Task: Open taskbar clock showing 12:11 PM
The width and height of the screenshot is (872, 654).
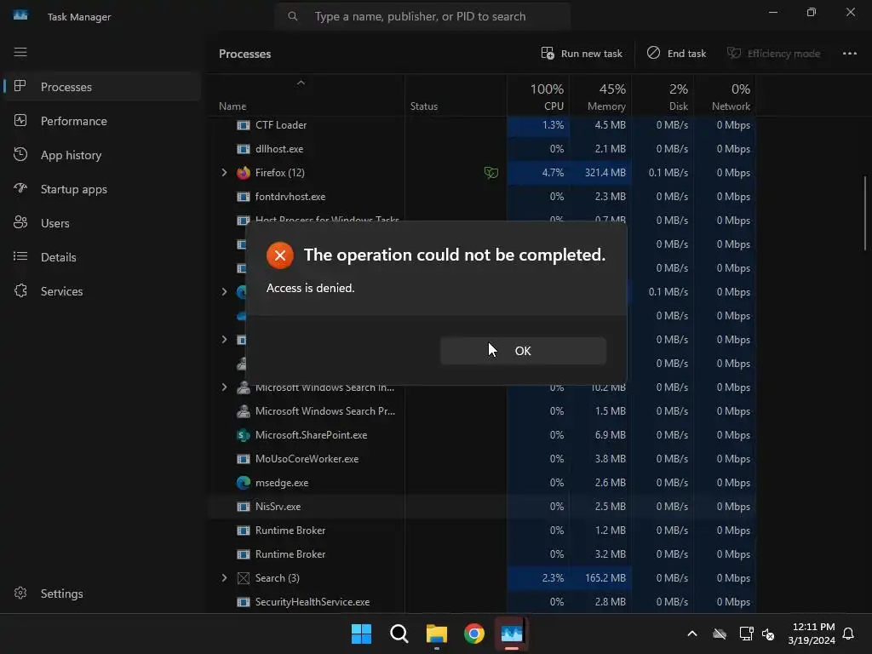Action: click(x=812, y=634)
